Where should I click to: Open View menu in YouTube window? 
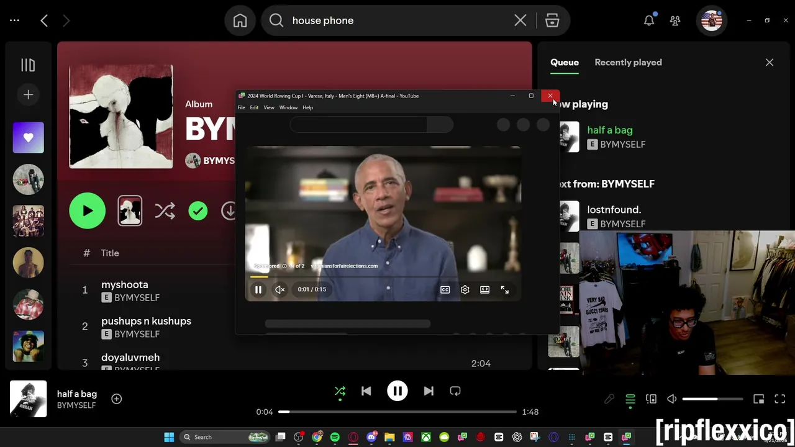[269, 107]
